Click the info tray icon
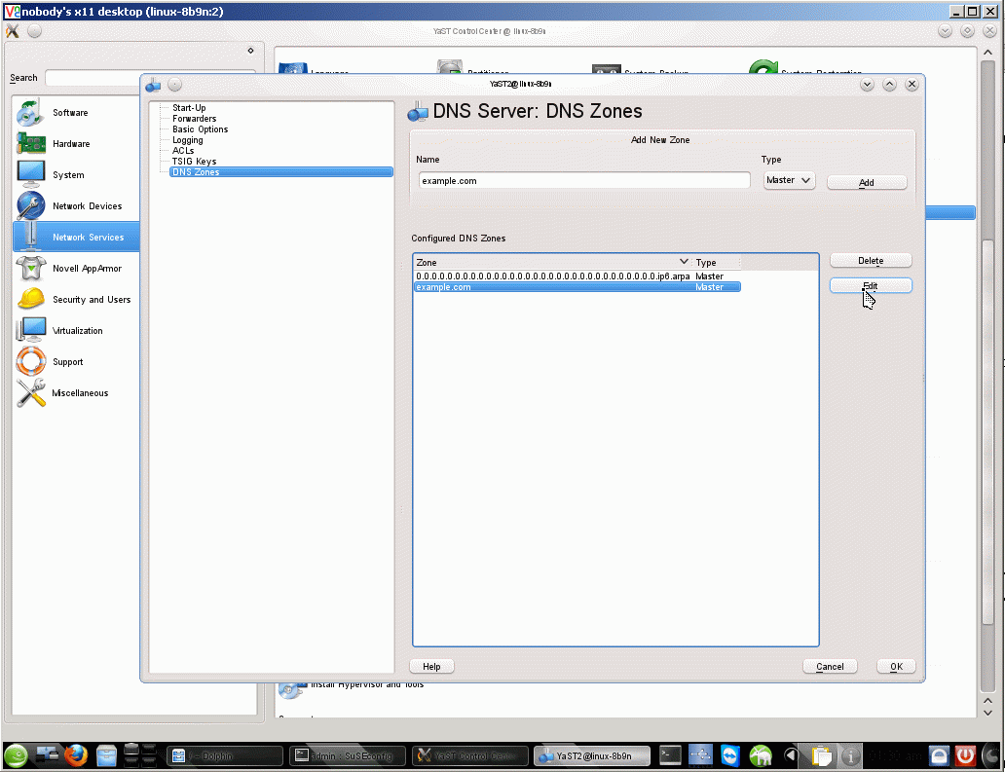The height and width of the screenshot is (772, 1005). [x=850, y=756]
